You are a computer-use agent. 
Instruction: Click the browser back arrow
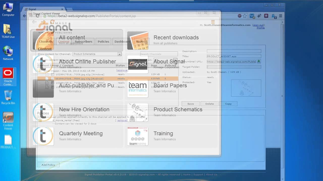tap(24, 16)
